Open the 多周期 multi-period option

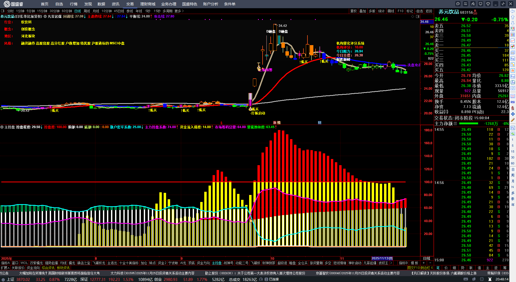(x=167, y=11)
